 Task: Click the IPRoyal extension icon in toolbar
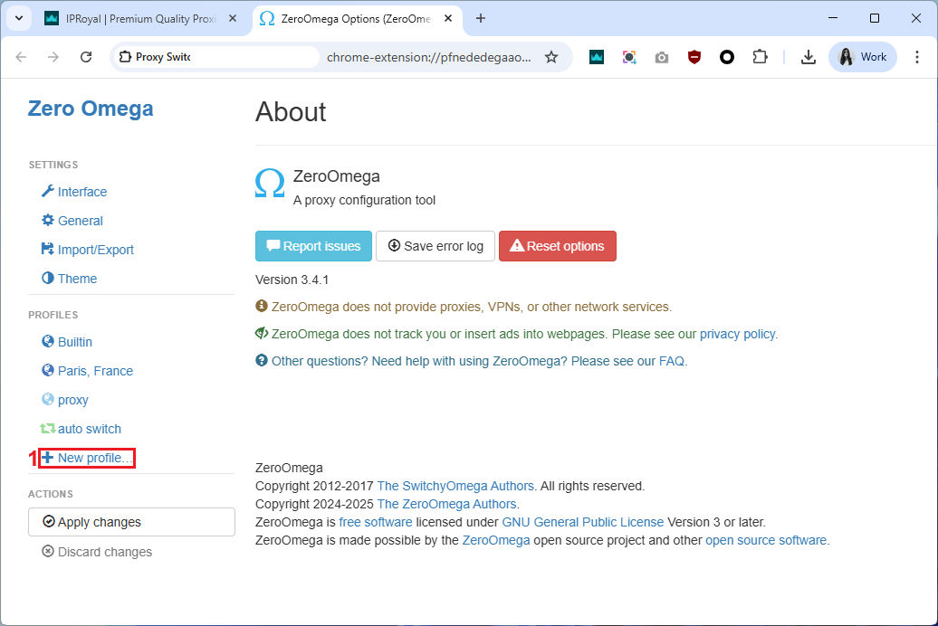coord(597,57)
